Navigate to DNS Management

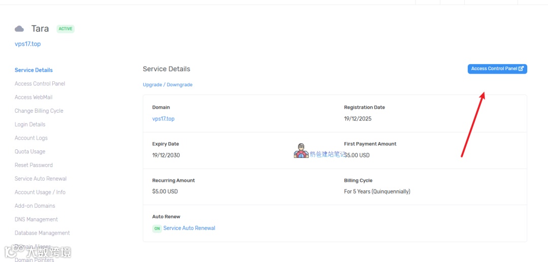[x=36, y=219]
